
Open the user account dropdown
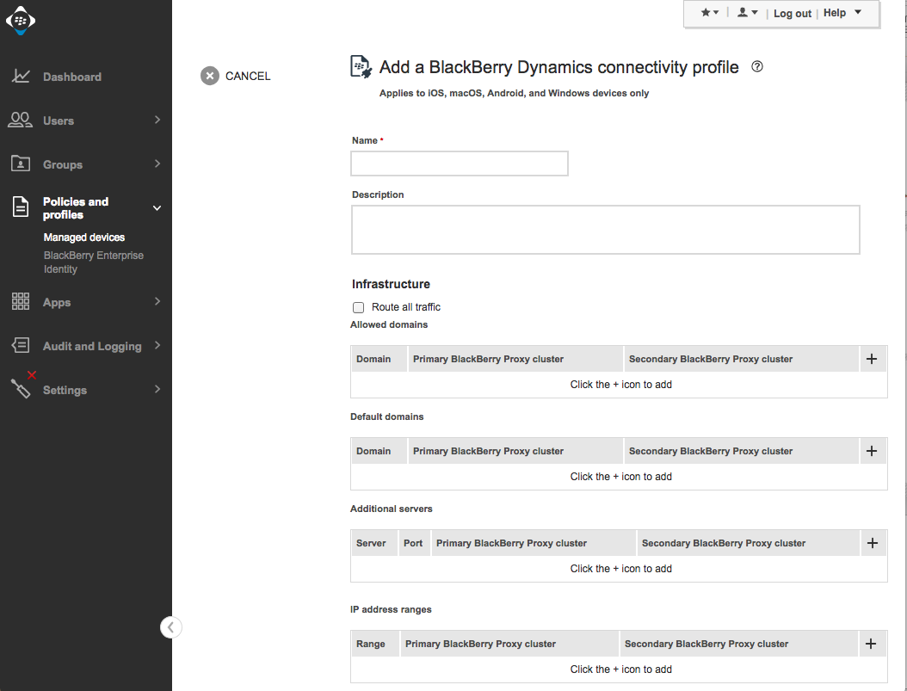click(x=747, y=13)
